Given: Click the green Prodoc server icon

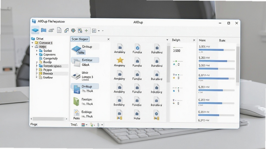Looking at the screenshot, I should [x=76, y=102].
